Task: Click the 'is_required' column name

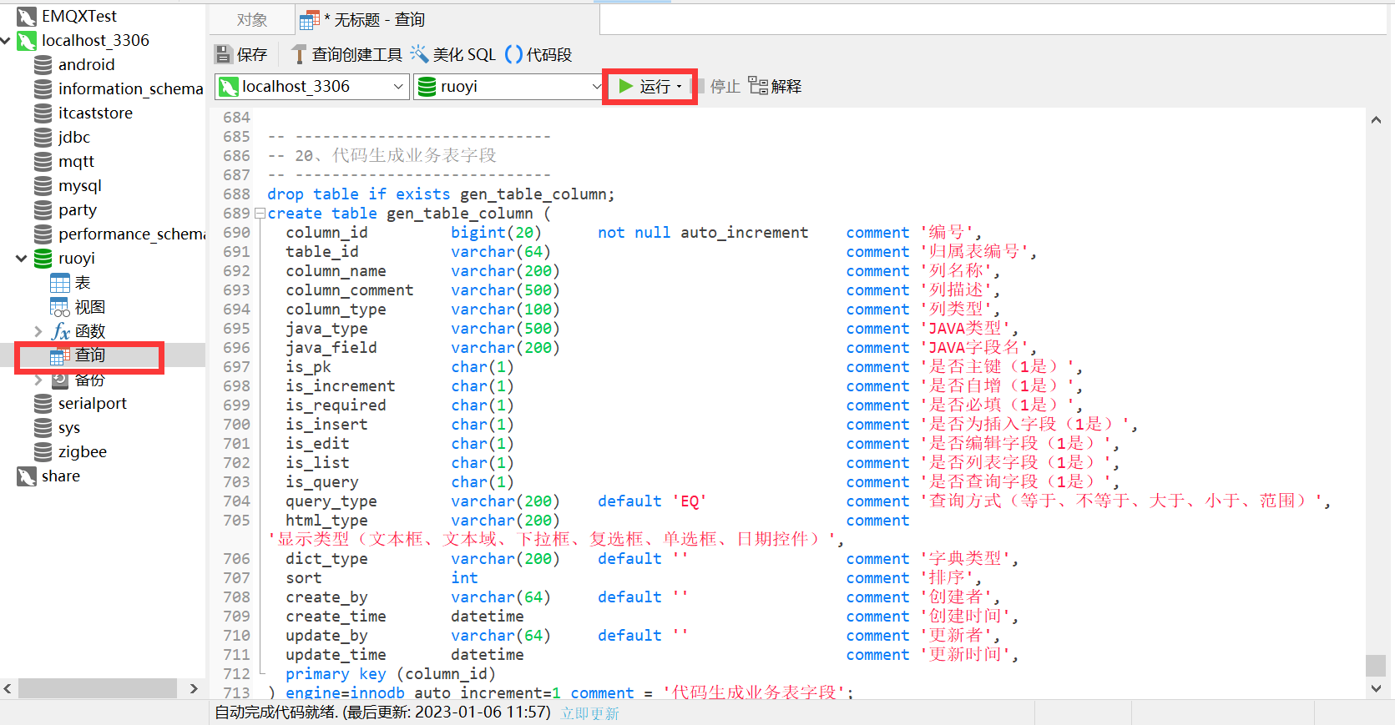Action: (x=336, y=405)
